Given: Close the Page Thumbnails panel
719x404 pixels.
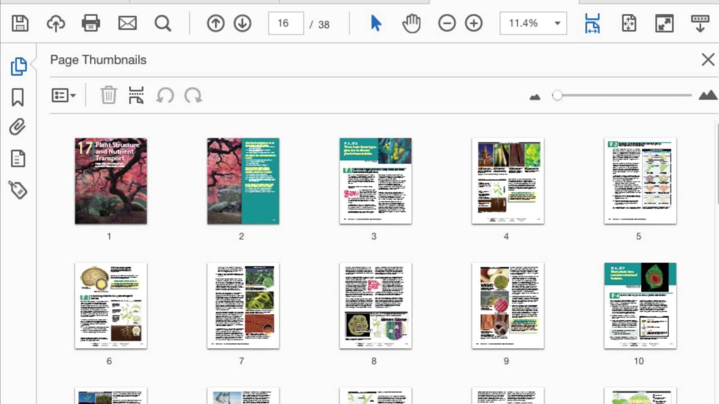Looking at the screenshot, I should pos(708,59).
